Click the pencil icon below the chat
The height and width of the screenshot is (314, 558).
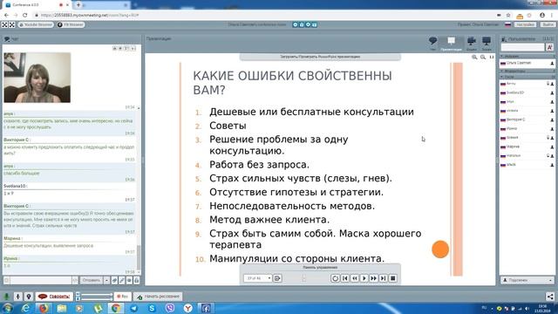122,281
